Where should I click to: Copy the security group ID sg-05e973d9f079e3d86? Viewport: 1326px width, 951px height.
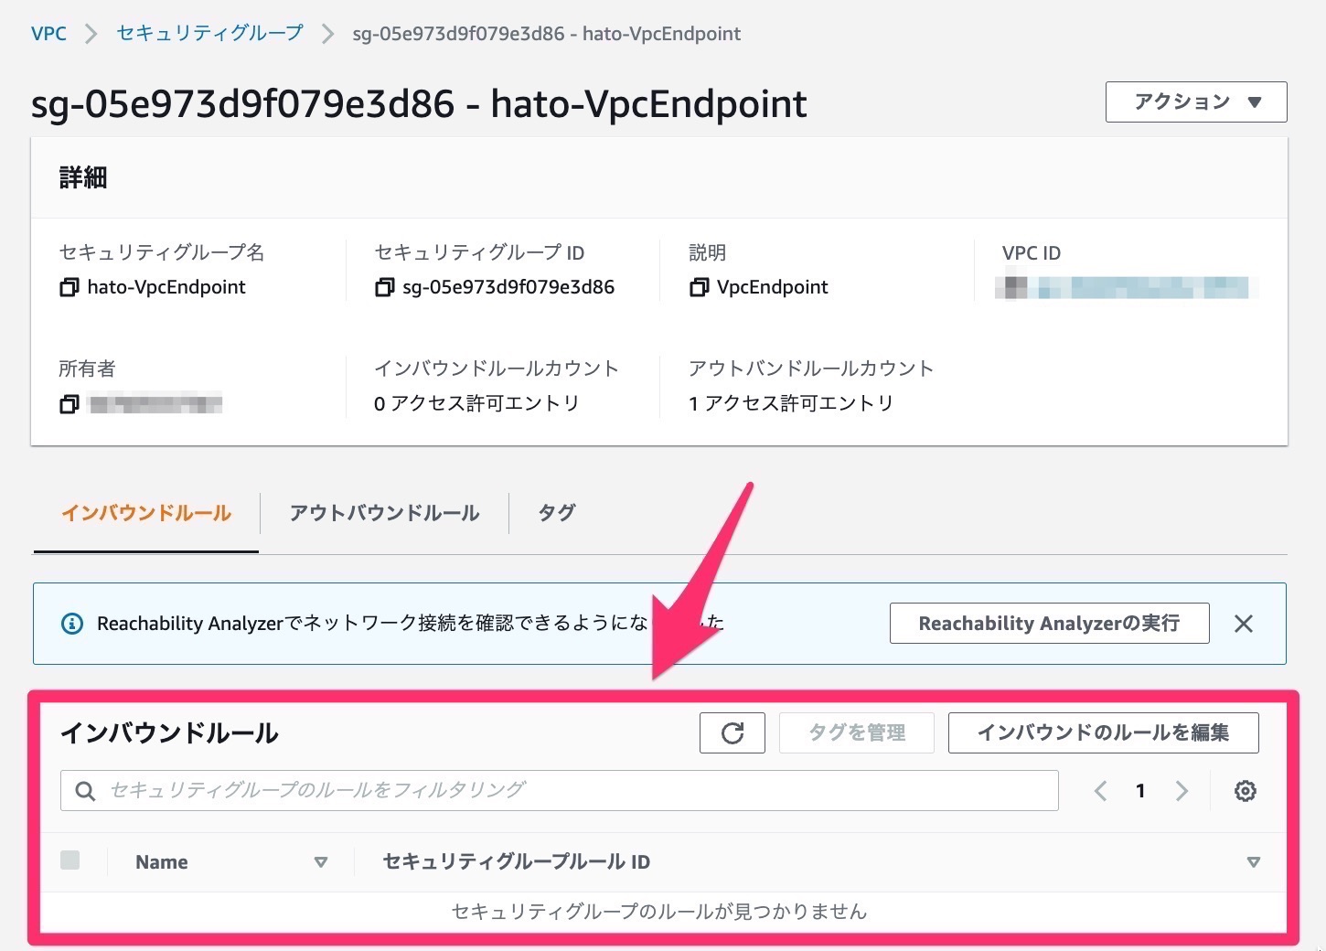click(x=385, y=287)
